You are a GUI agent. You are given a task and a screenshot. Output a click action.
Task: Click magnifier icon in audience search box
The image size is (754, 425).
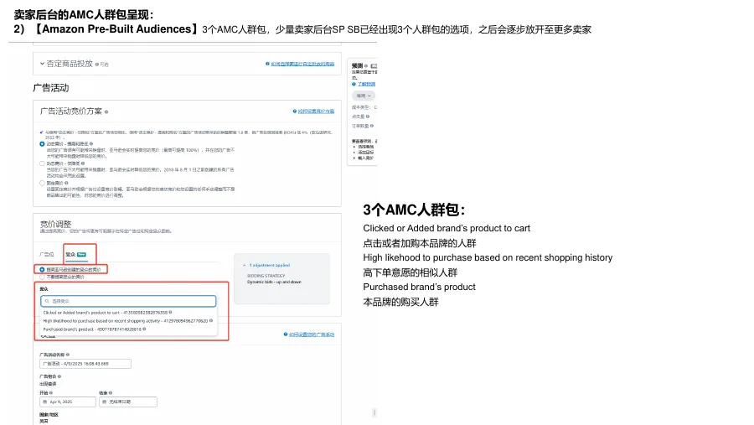pyautogui.click(x=47, y=301)
